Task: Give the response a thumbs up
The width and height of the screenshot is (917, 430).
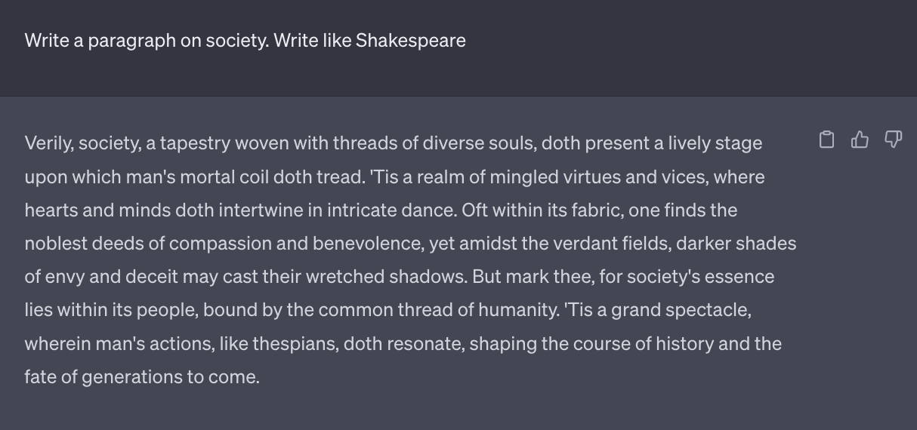Action: (860, 140)
